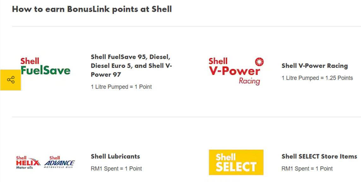Click the red V-Power pecten star emblem
Image resolution: width=361 pixels, height=182 pixels.
tap(259, 62)
